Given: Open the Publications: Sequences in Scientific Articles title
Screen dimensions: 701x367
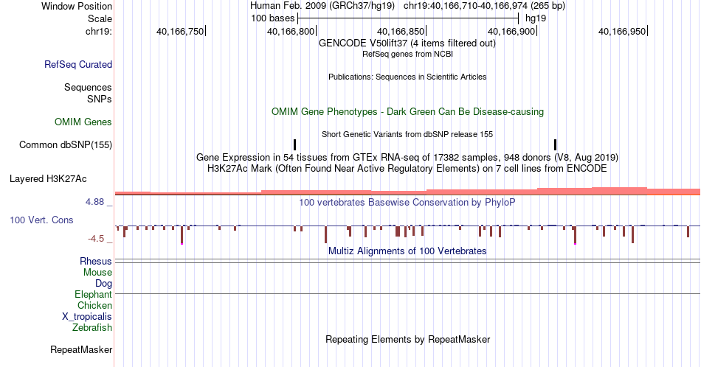Looking at the screenshot, I should tap(407, 77).
